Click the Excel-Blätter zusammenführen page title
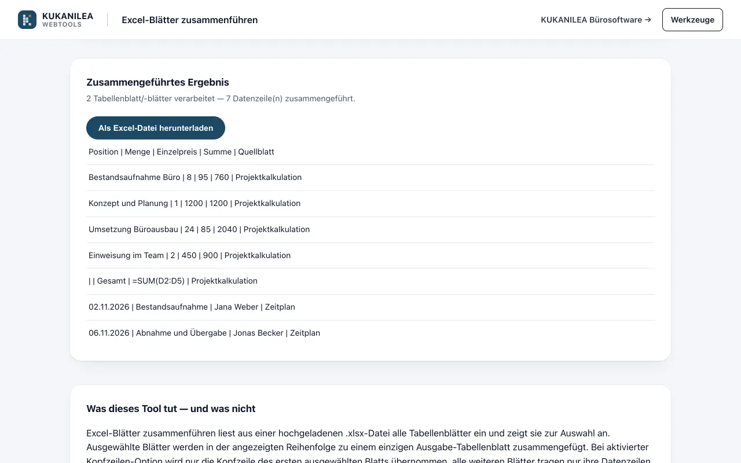 [x=190, y=20]
